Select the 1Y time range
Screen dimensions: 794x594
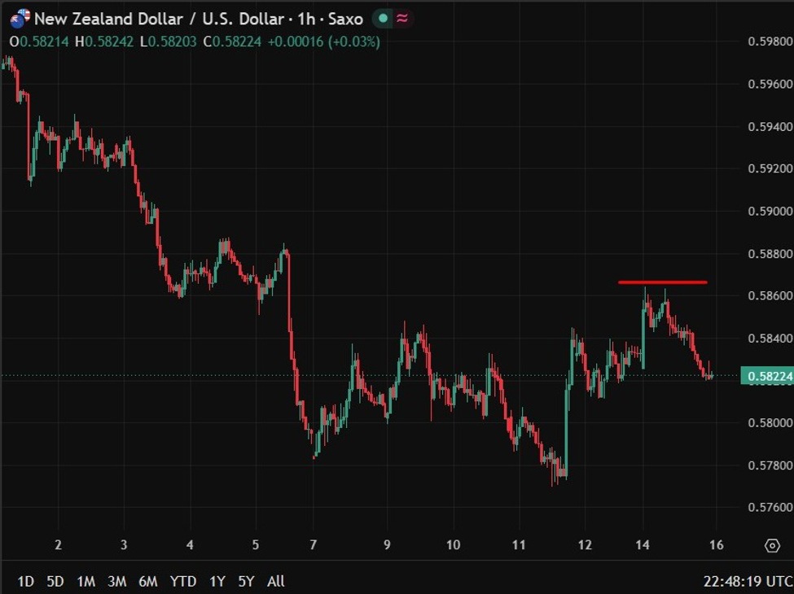click(x=217, y=581)
